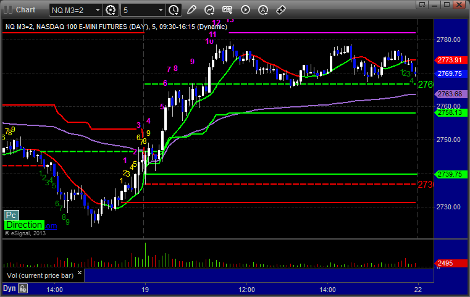Viewport: 470px width, 297px height.
Task: Click the 2750.00 price axis label
Action: (448, 140)
